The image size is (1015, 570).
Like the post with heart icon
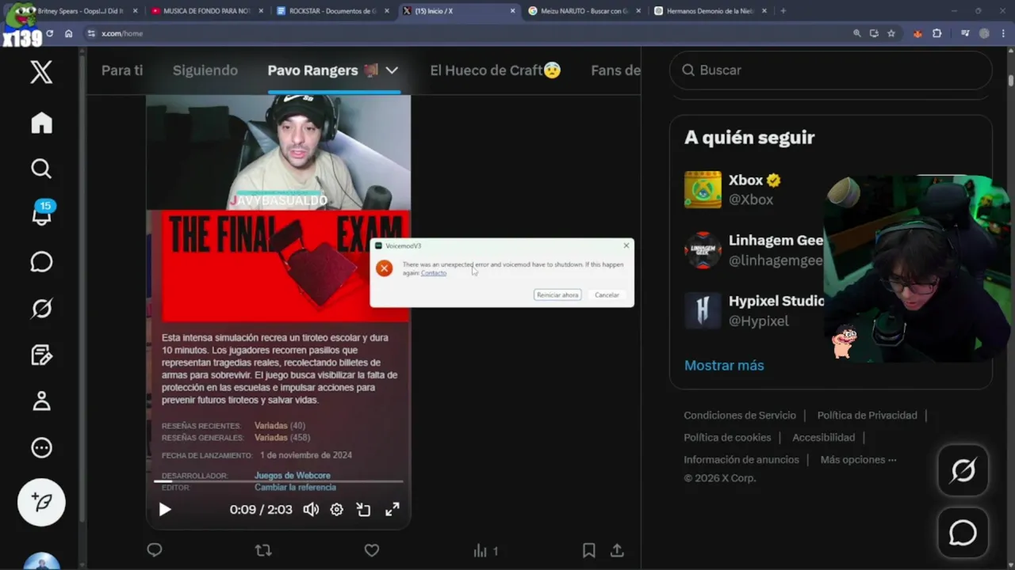tap(371, 550)
